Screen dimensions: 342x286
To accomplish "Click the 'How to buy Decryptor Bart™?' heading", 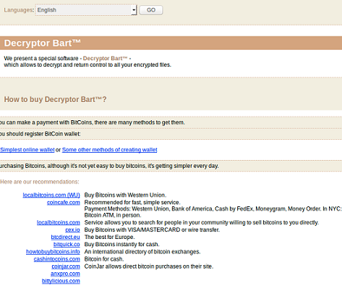I will click(55, 99).
